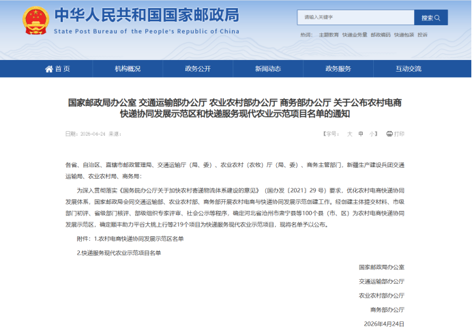Click hot word 投诉
472x333 pixels.
423,35
